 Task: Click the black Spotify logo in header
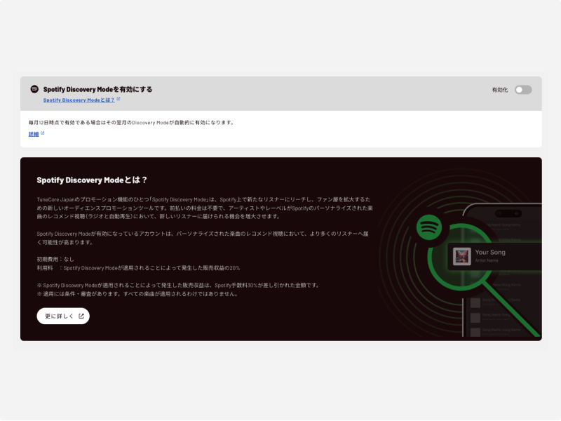click(x=34, y=89)
